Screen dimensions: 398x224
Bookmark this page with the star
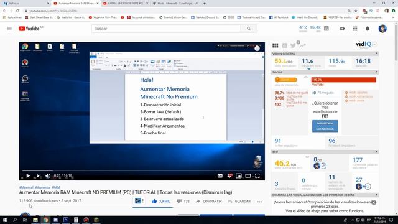click(356, 11)
